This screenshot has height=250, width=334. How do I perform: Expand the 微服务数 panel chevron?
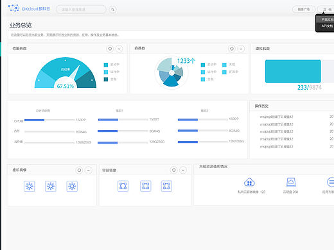[x=119, y=49]
